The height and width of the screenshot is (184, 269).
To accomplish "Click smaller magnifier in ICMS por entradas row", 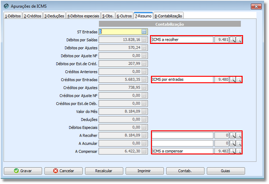I will (x=239, y=80).
